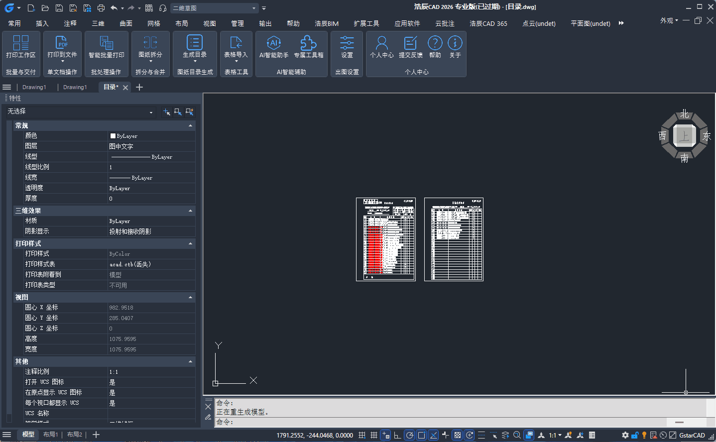
Task: Click the 关于 about info icon
Action: (455, 43)
